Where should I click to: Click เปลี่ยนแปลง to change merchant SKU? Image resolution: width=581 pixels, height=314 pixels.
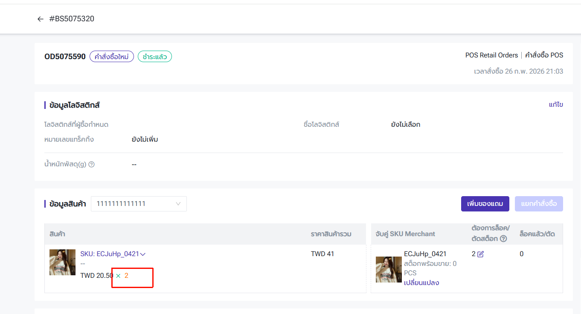tap(421, 283)
